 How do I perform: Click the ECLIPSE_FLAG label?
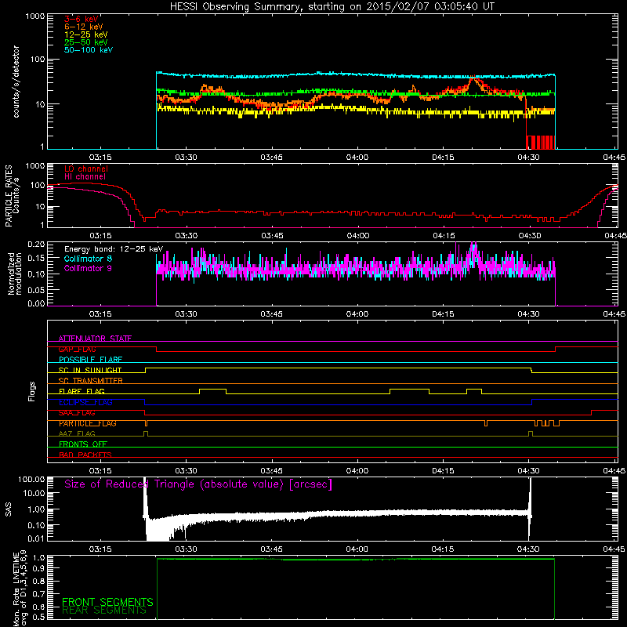coord(85,402)
